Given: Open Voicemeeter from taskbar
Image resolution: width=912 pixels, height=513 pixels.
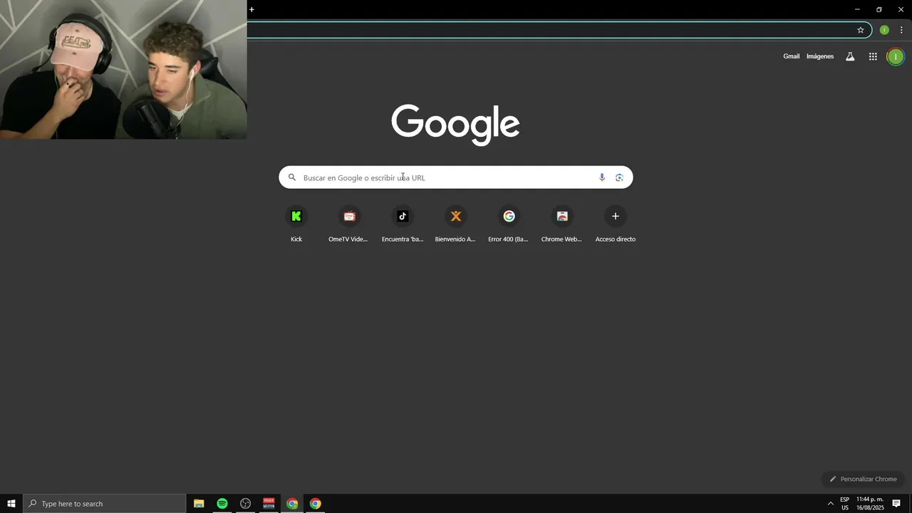Looking at the screenshot, I should point(269,504).
